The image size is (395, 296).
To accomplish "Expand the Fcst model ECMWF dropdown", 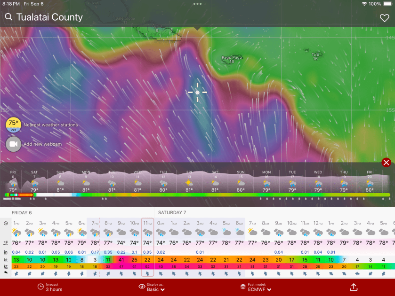I will pyautogui.click(x=256, y=287).
